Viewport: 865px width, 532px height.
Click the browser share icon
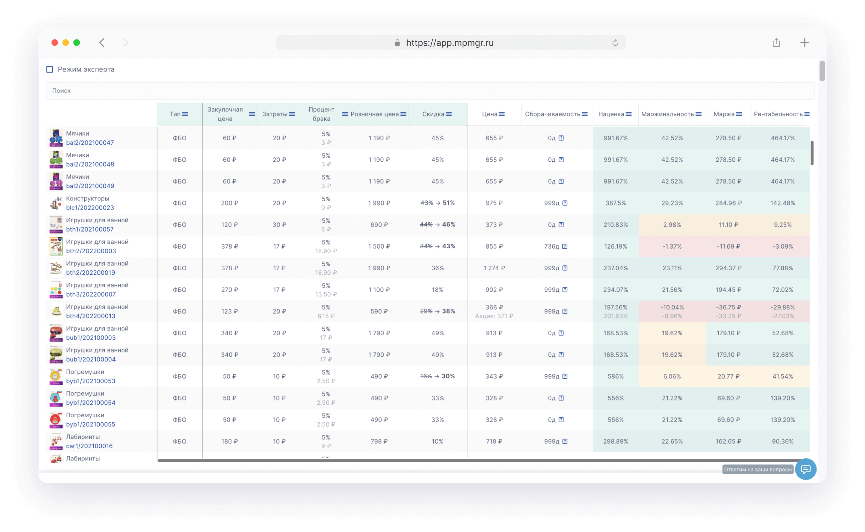(776, 43)
